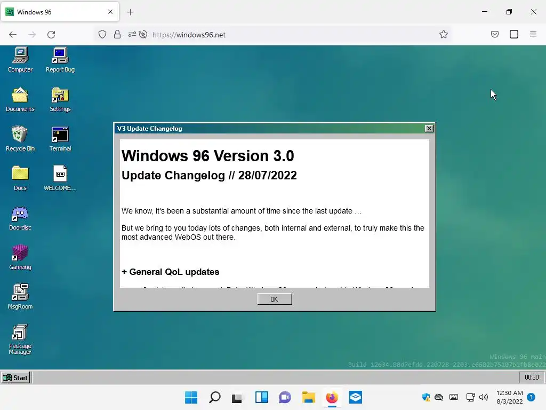Open File Explorer from the taskbar
Image resolution: width=546 pixels, height=410 pixels.
point(309,397)
